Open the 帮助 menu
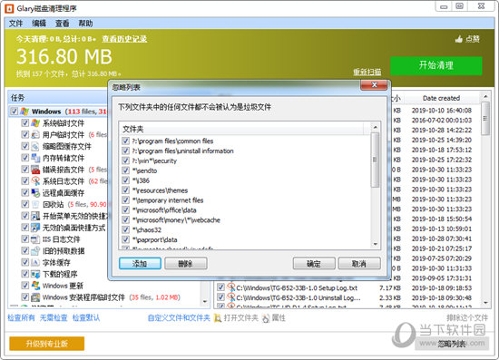This screenshot has width=499, height=360. pos(85,24)
